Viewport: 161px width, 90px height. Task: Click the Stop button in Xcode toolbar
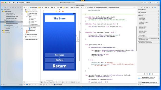click(x=14, y=2)
